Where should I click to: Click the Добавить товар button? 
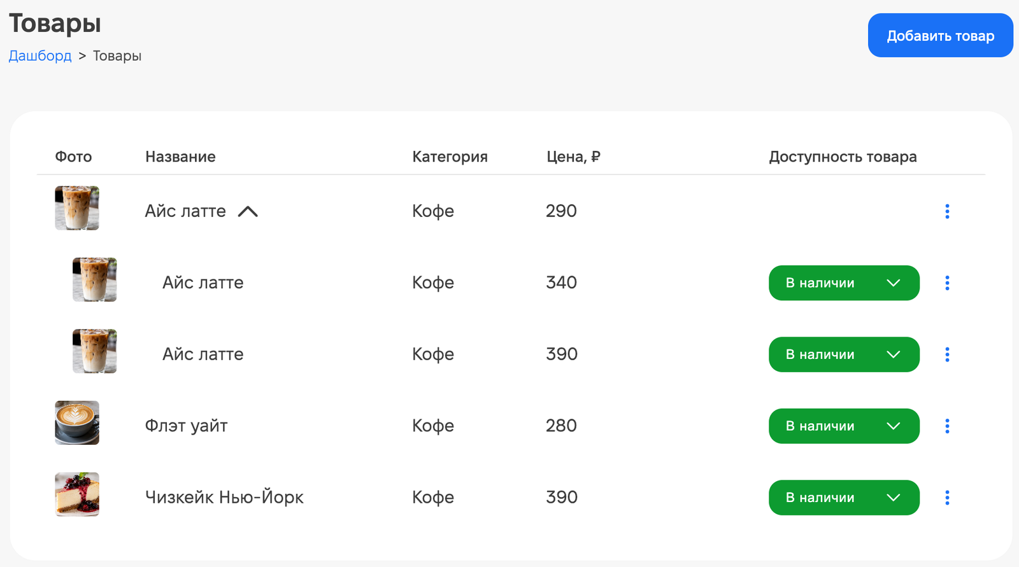pyautogui.click(x=940, y=36)
